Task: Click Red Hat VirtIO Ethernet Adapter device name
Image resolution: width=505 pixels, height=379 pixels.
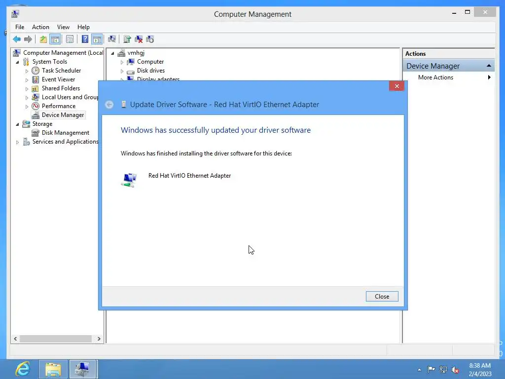Action: [x=189, y=176]
